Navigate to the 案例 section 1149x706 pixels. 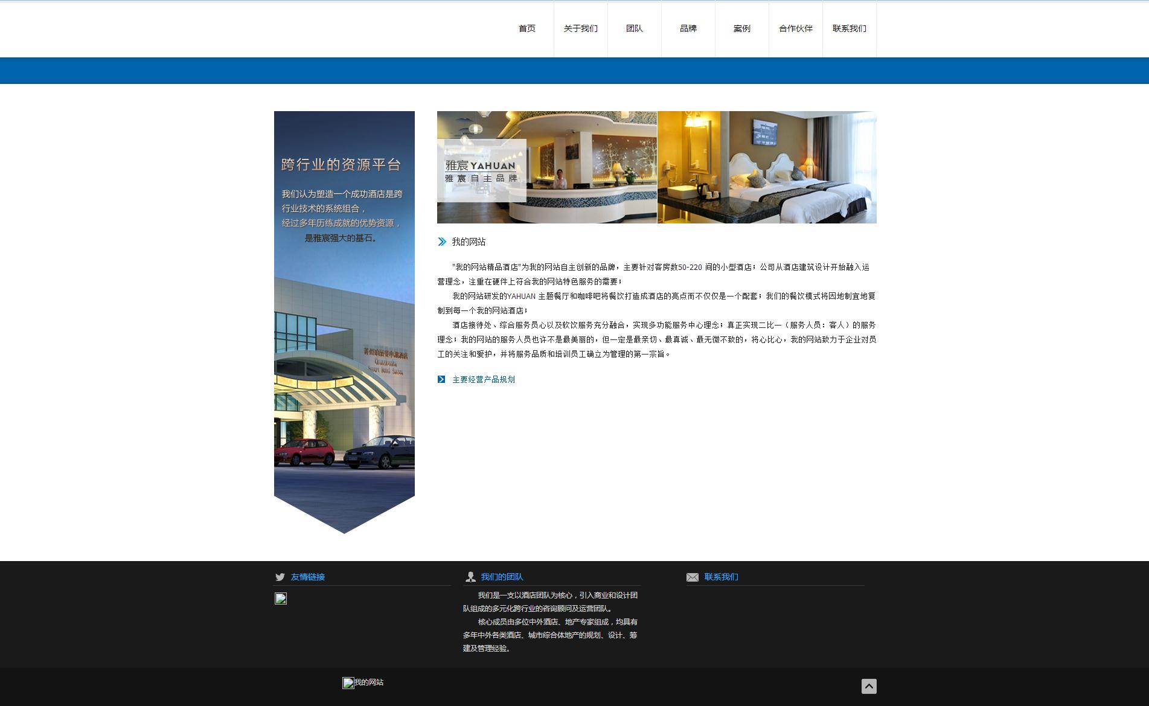(x=741, y=28)
